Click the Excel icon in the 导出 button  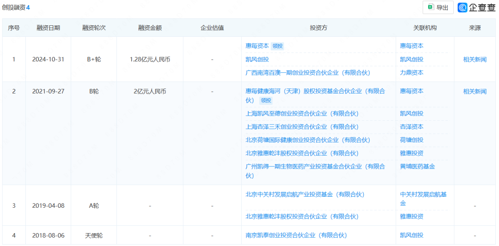(430, 7)
